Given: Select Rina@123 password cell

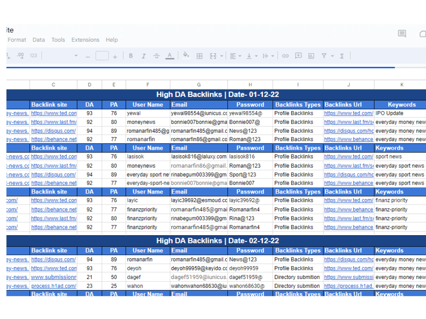Looking at the screenshot, I should (x=250, y=218).
